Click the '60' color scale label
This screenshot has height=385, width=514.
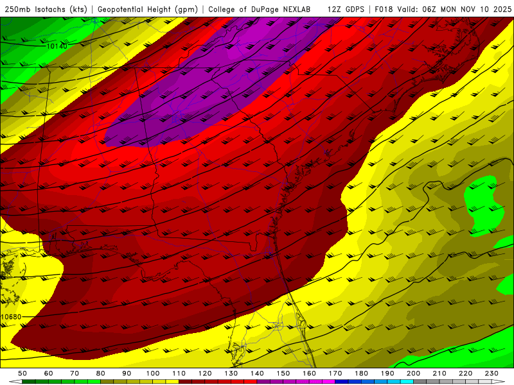coord(49,373)
